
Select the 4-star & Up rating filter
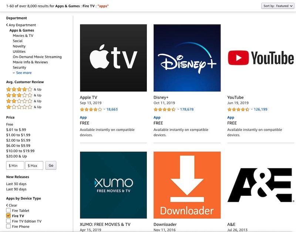(17, 89)
